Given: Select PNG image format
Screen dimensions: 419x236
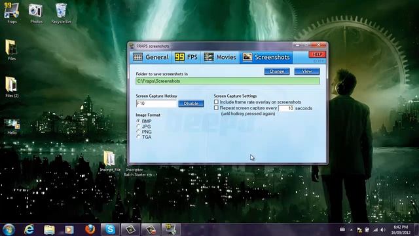Looking at the screenshot, I should click(138, 132).
